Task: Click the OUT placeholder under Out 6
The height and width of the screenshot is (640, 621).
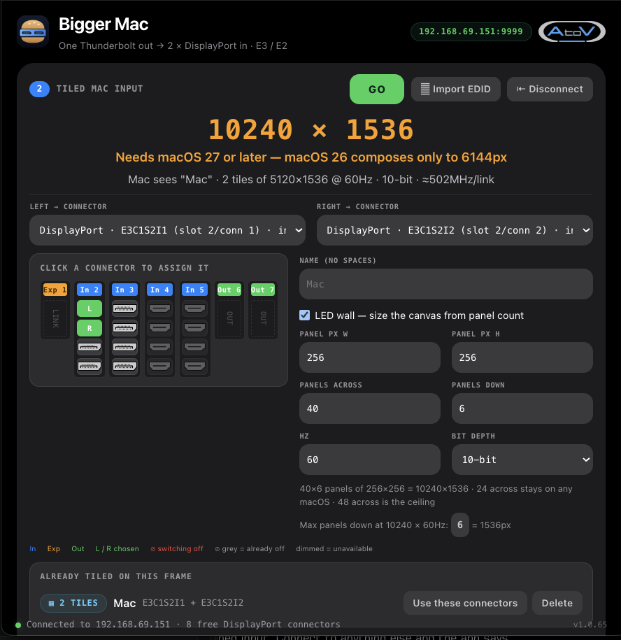Action: click(229, 318)
